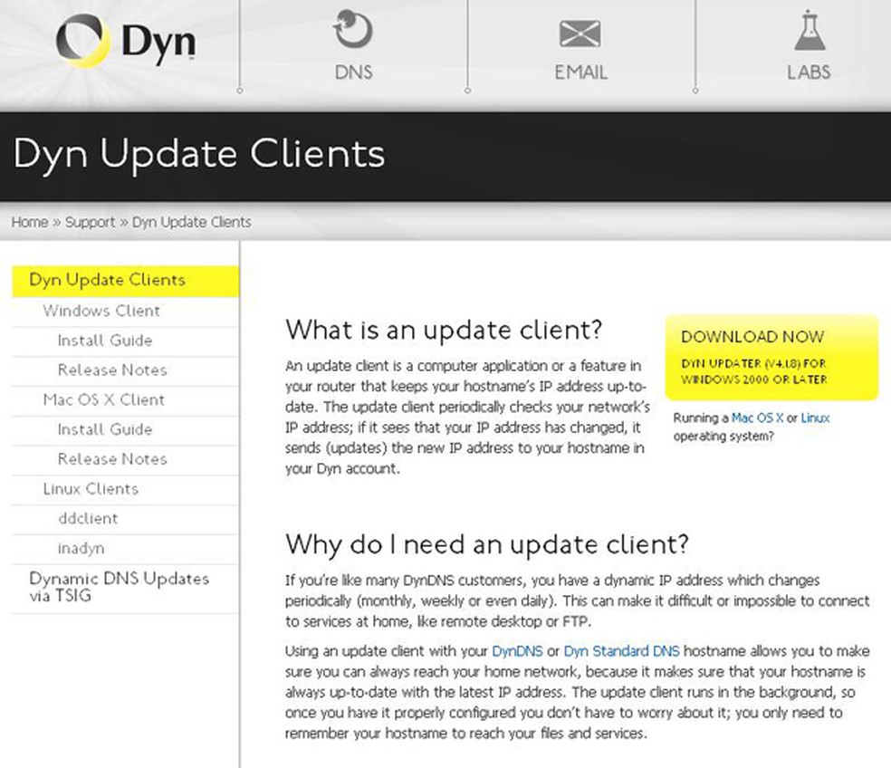This screenshot has height=768, width=891.
Task: Click the LABS label in the header
Action: click(x=809, y=72)
